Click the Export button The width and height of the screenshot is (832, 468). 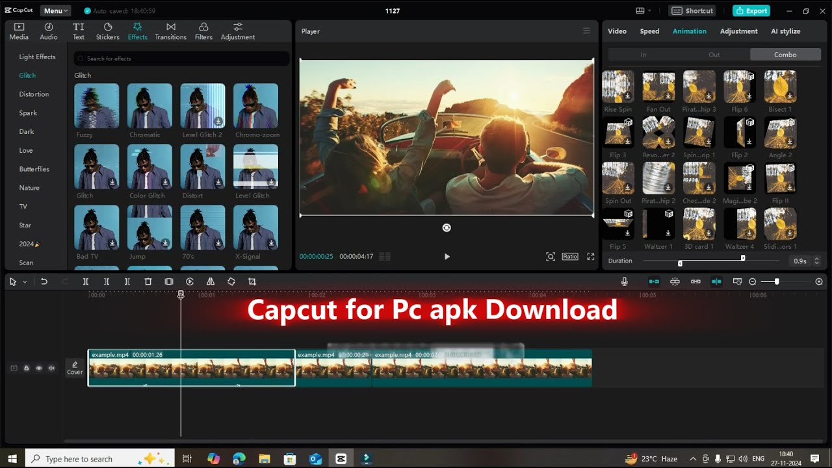tap(751, 10)
